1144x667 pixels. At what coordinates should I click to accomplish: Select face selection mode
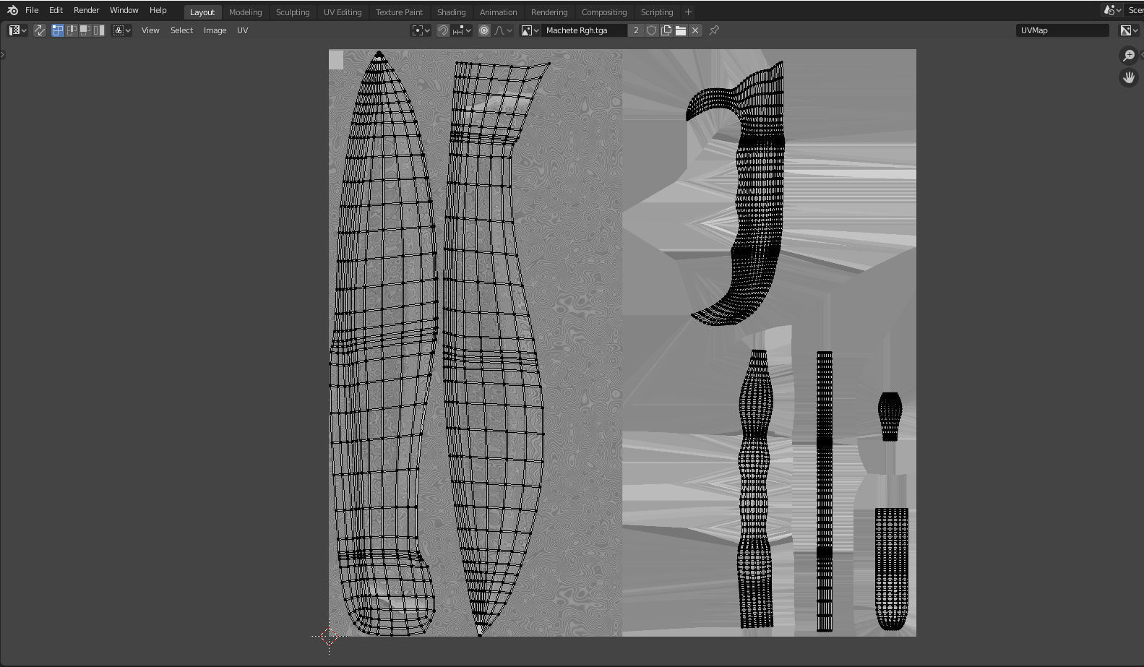point(85,30)
